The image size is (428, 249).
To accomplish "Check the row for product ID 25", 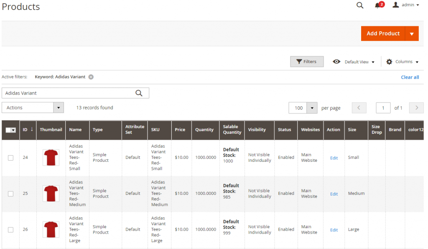I will 10,194.
